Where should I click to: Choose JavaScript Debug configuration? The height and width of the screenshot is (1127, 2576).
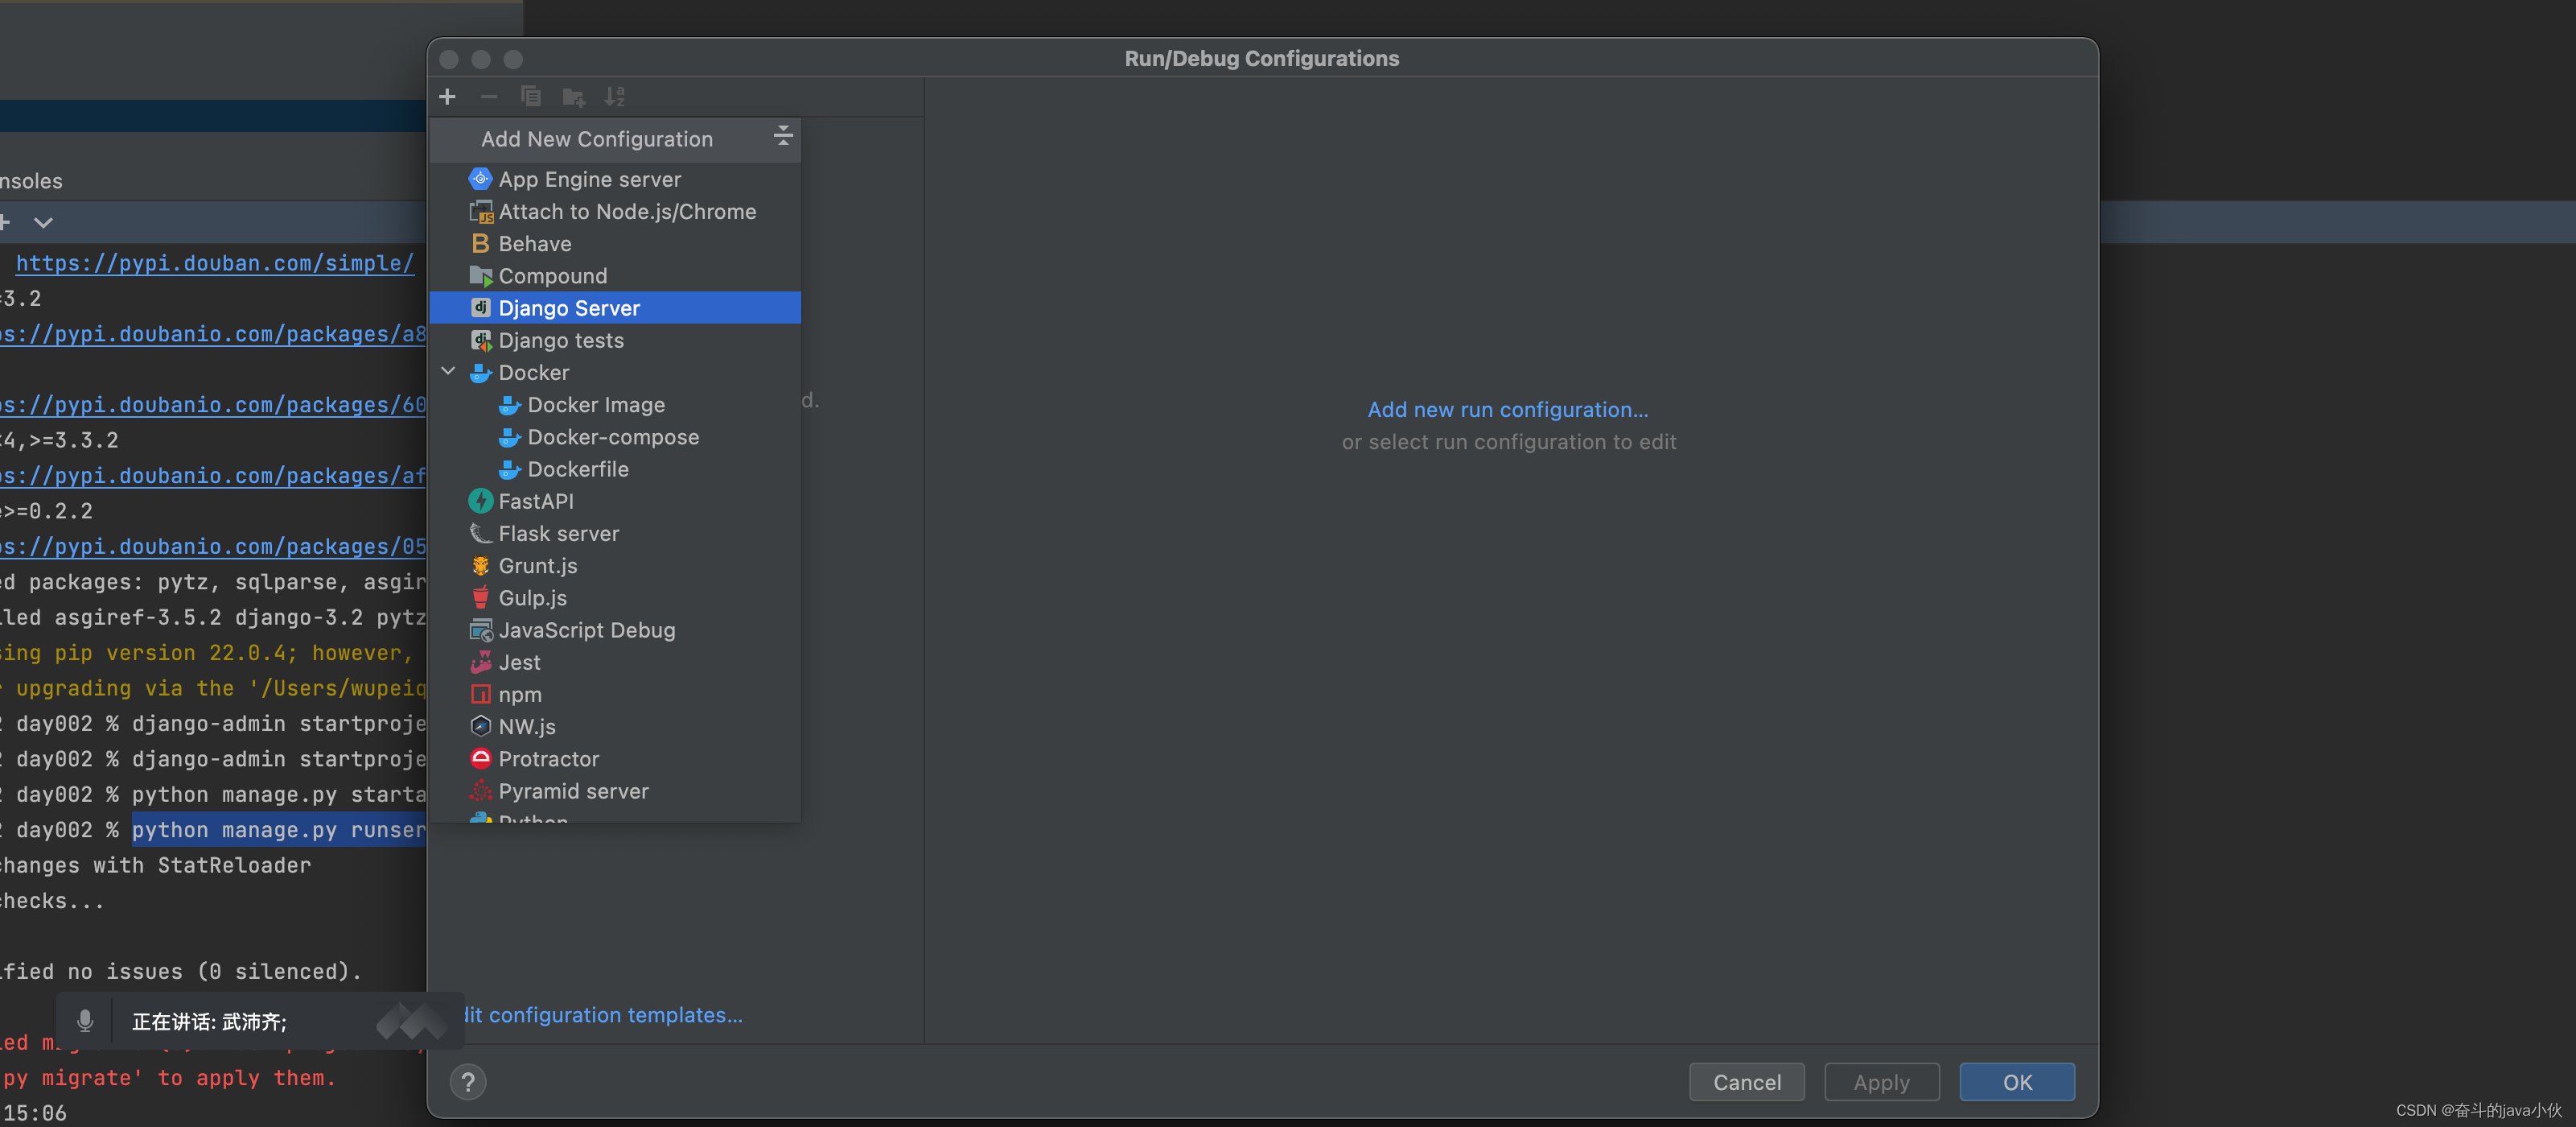[x=615, y=630]
